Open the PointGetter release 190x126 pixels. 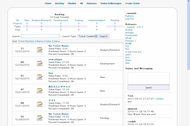coord(131,35)
